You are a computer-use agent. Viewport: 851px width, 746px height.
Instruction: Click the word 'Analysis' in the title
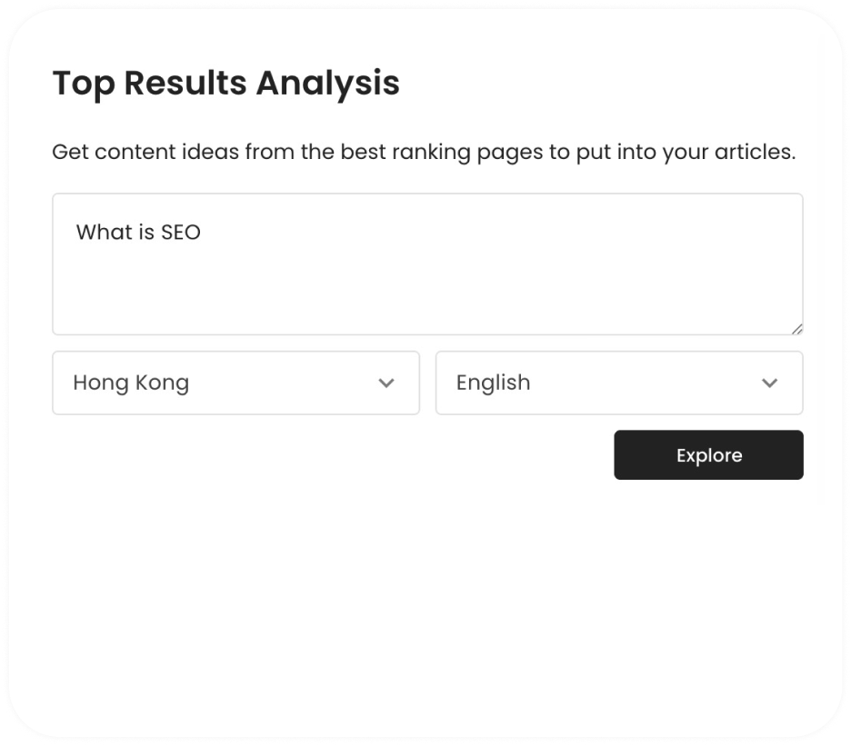[x=327, y=83]
